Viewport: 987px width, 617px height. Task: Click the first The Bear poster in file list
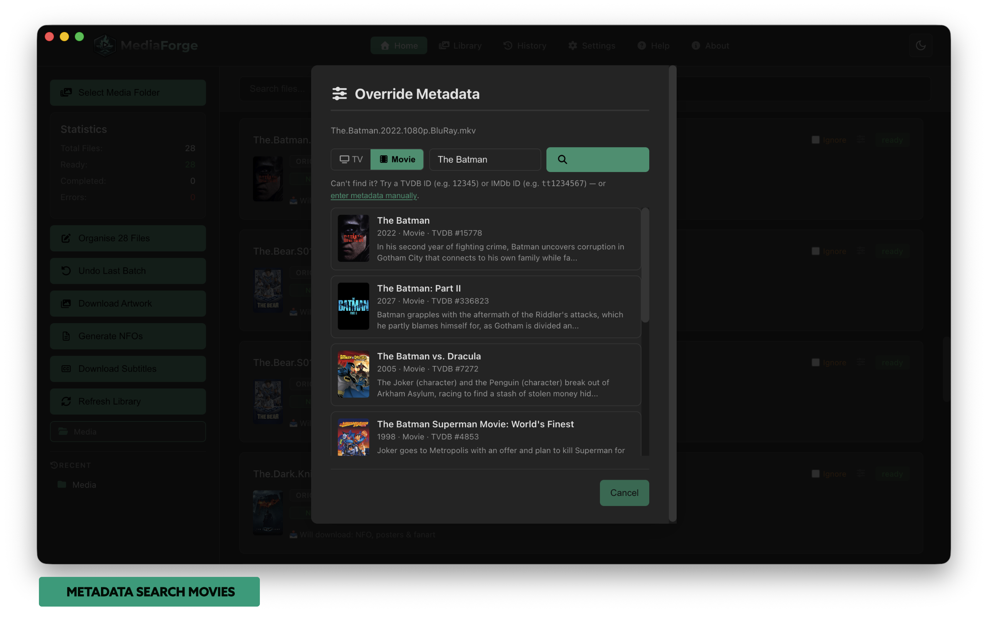268,290
